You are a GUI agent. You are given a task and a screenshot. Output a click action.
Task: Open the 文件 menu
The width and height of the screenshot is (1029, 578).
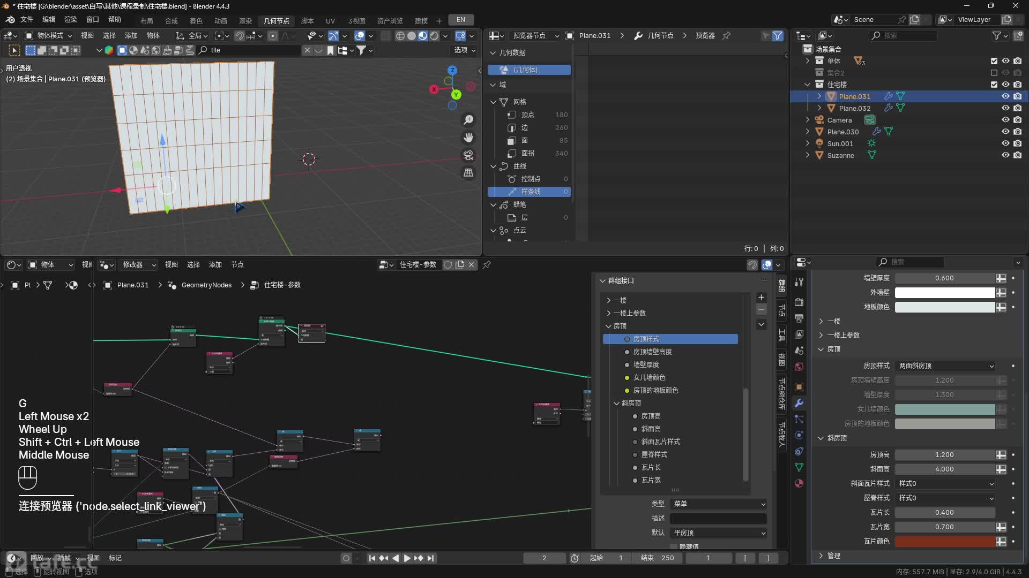(27, 20)
